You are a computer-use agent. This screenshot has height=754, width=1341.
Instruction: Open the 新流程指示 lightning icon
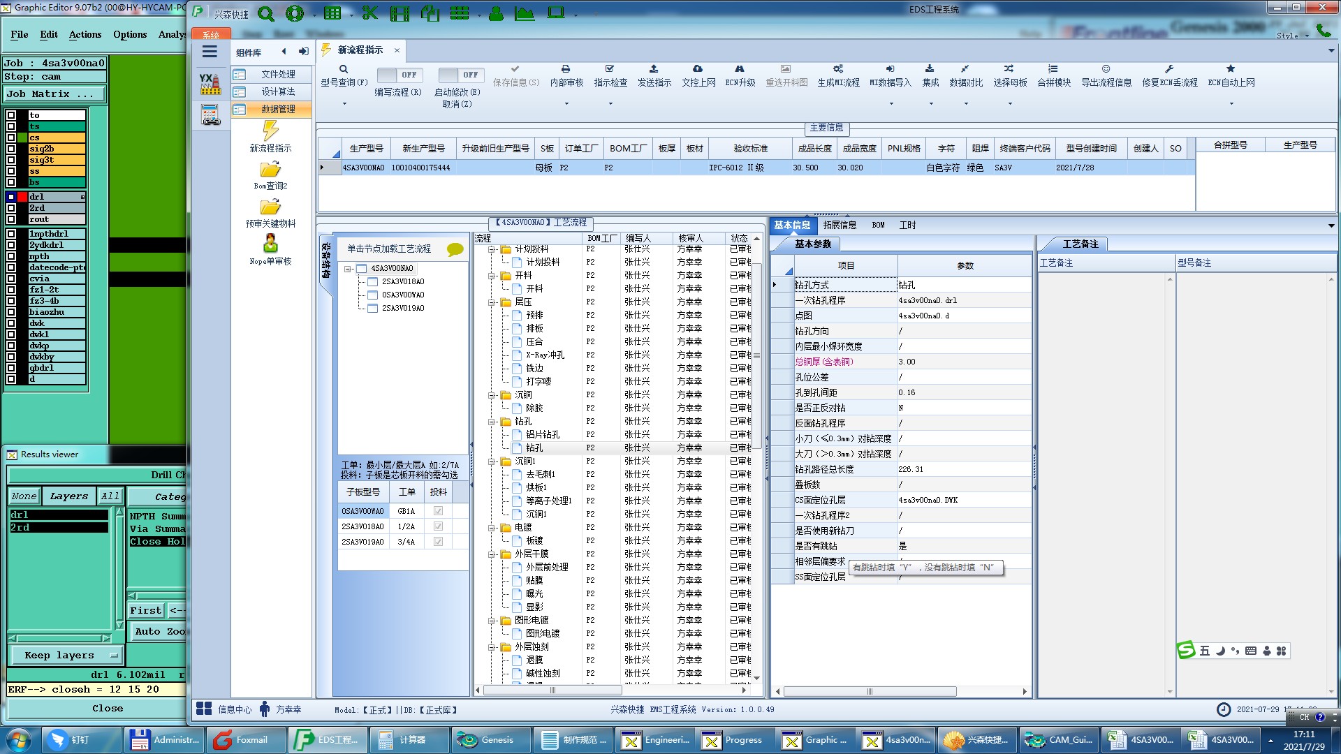click(x=270, y=131)
